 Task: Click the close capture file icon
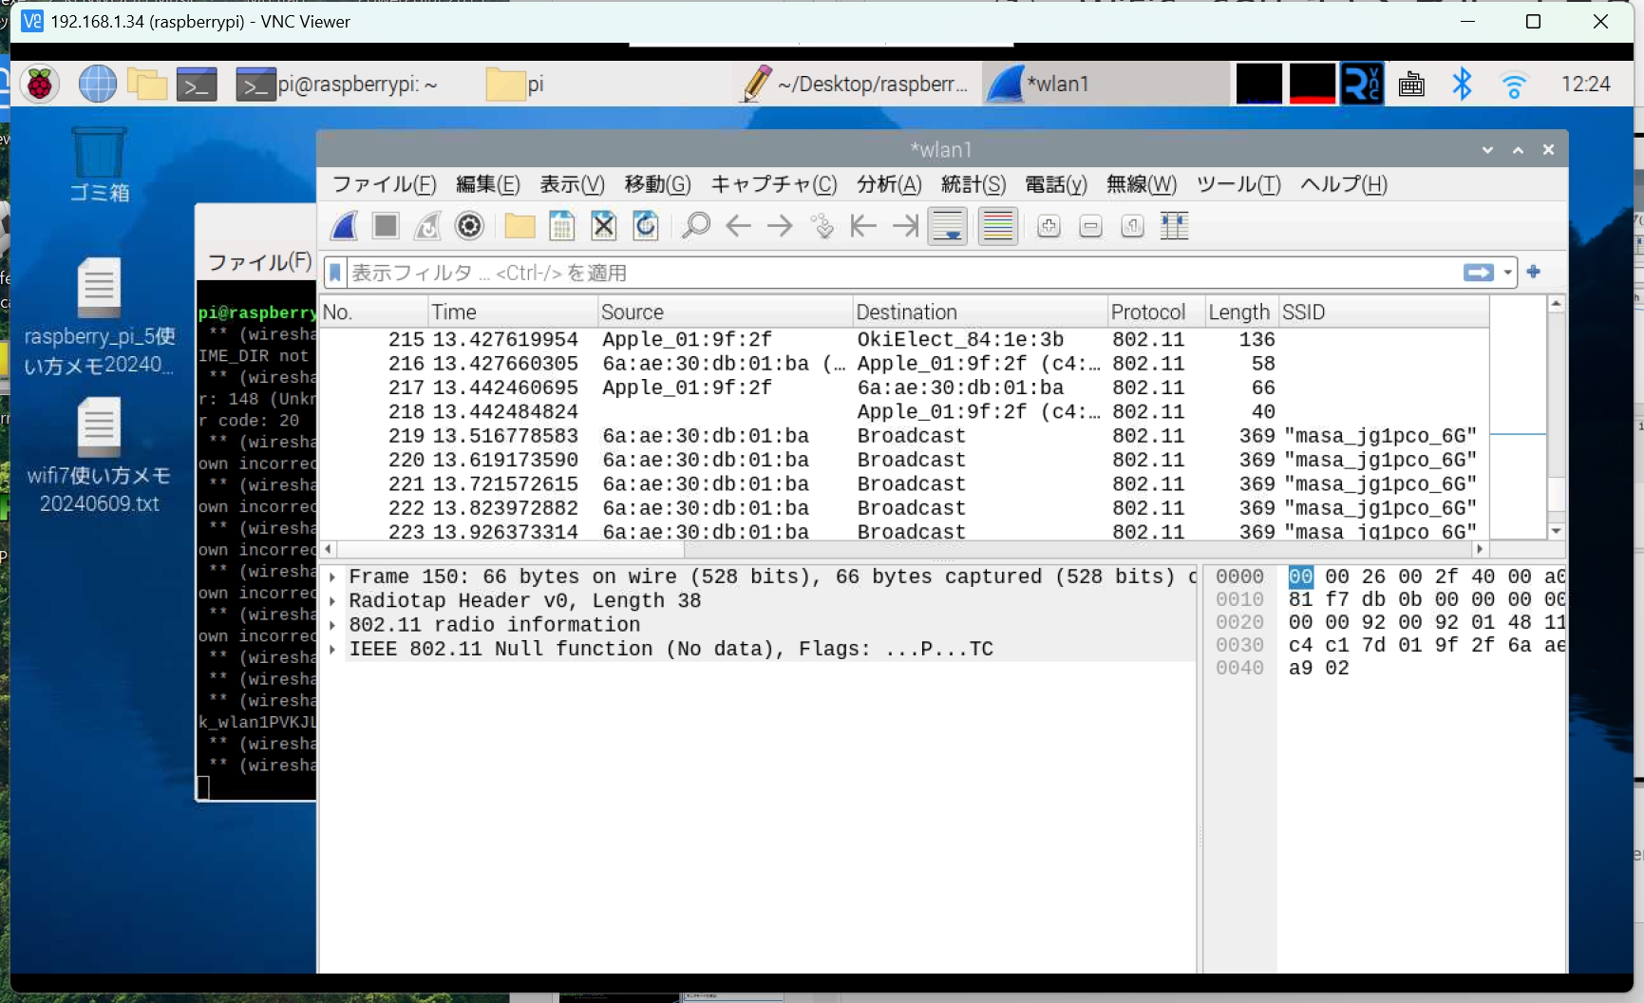coord(604,226)
